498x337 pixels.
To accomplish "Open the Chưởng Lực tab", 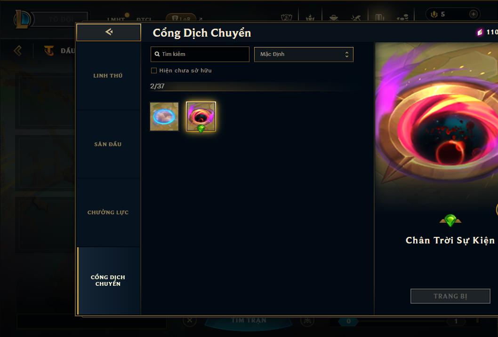I will pos(108,212).
